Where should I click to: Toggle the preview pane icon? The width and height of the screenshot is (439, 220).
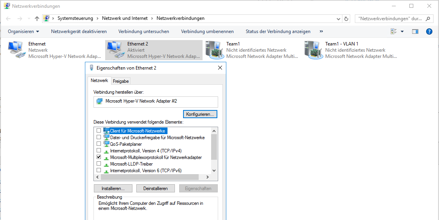[415, 31]
